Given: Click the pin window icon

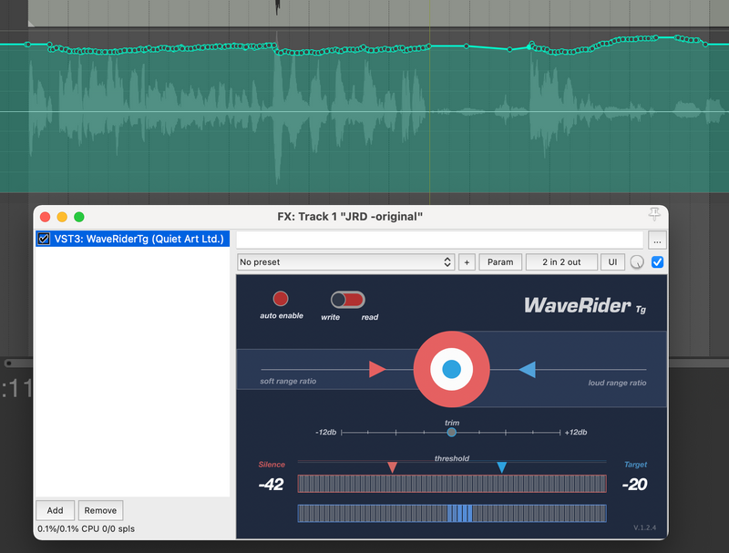Looking at the screenshot, I should (x=653, y=214).
